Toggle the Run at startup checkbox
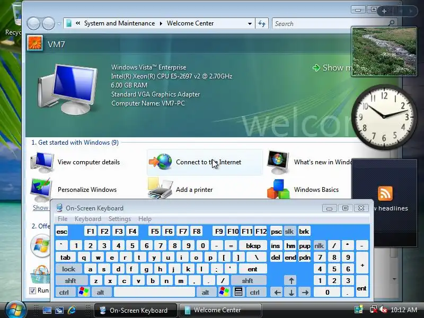424x318 pixels. click(x=32, y=290)
